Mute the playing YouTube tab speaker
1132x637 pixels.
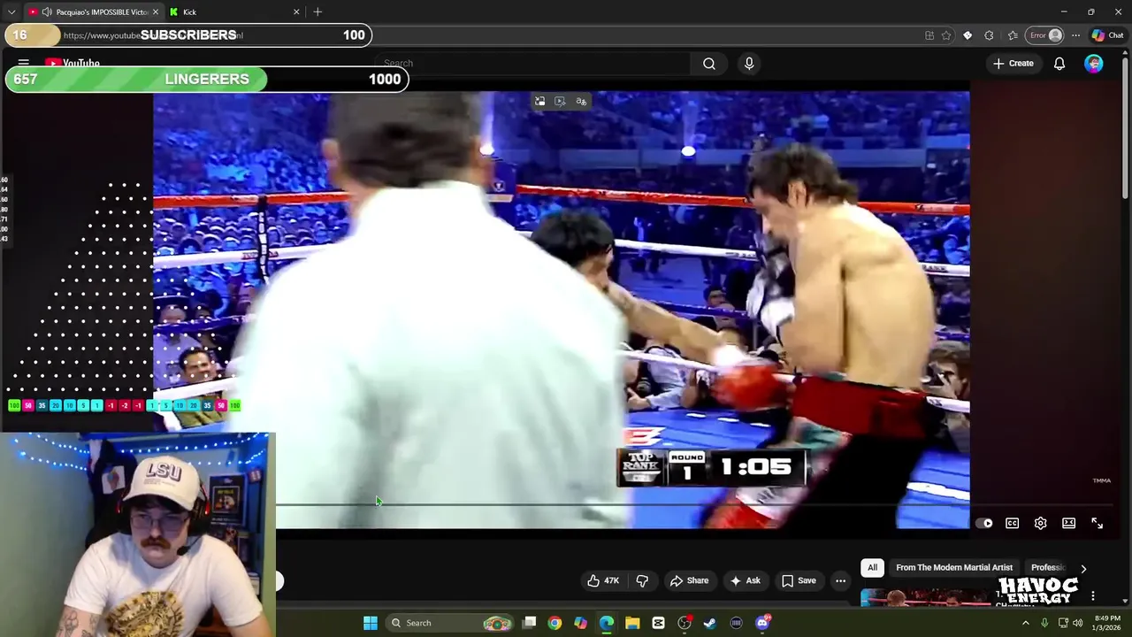(46, 12)
